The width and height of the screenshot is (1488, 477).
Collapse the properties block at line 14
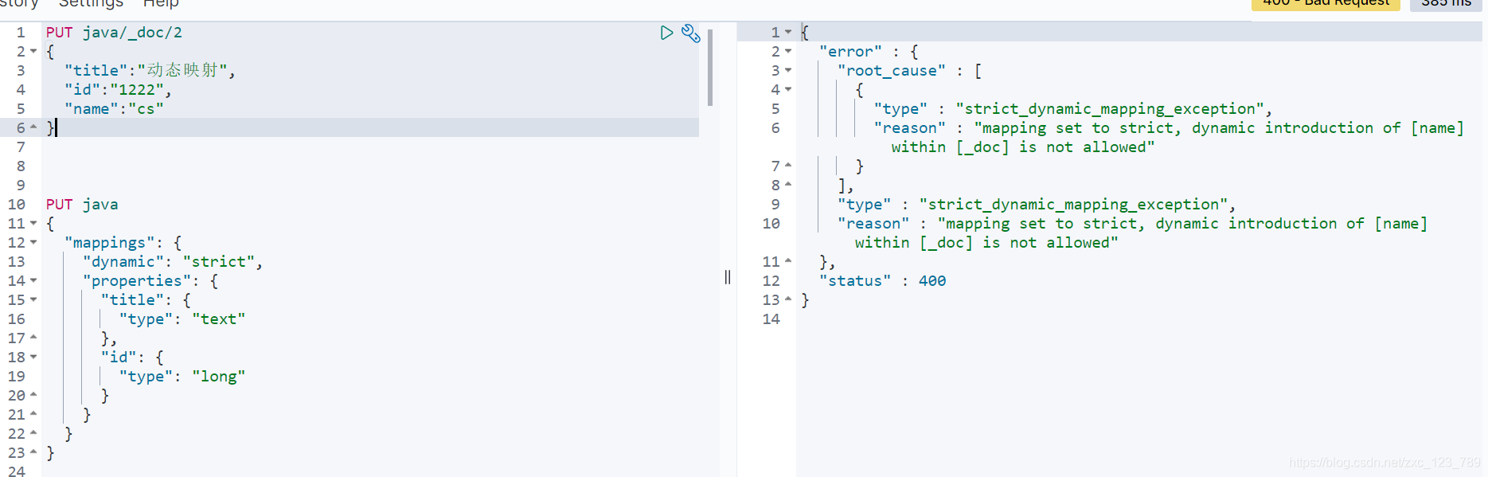click(x=33, y=281)
